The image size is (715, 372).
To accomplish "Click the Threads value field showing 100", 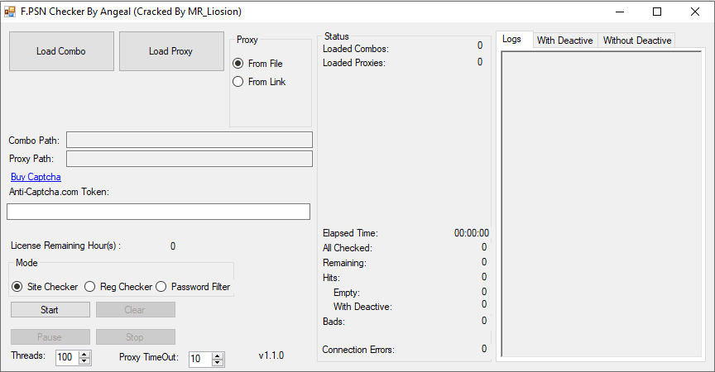I will point(67,357).
